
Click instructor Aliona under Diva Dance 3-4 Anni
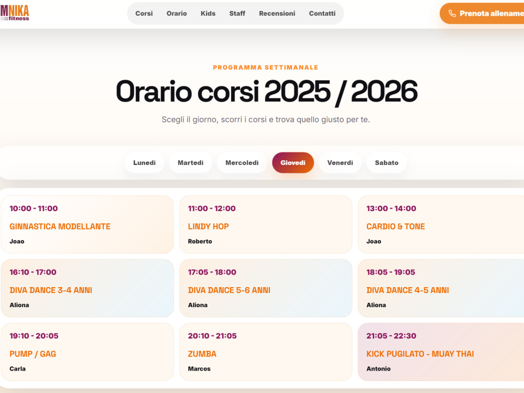19,305
